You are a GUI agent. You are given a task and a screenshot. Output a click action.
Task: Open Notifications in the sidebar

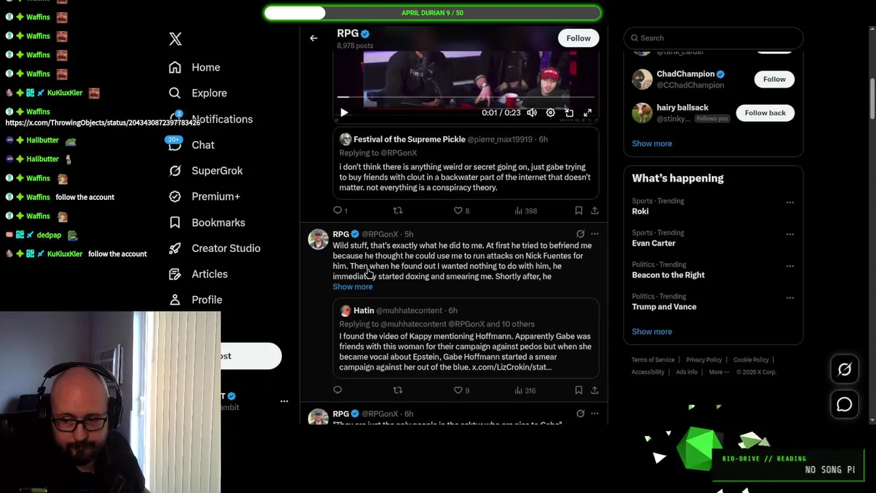pos(211,118)
